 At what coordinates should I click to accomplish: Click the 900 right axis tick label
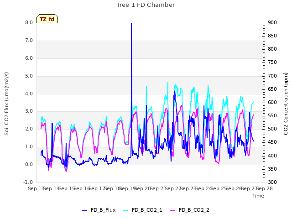click(272, 22)
